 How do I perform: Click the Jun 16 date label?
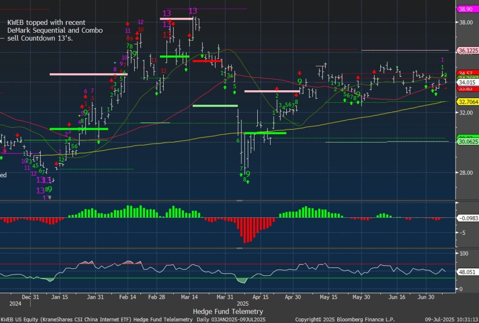click(397, 297)
